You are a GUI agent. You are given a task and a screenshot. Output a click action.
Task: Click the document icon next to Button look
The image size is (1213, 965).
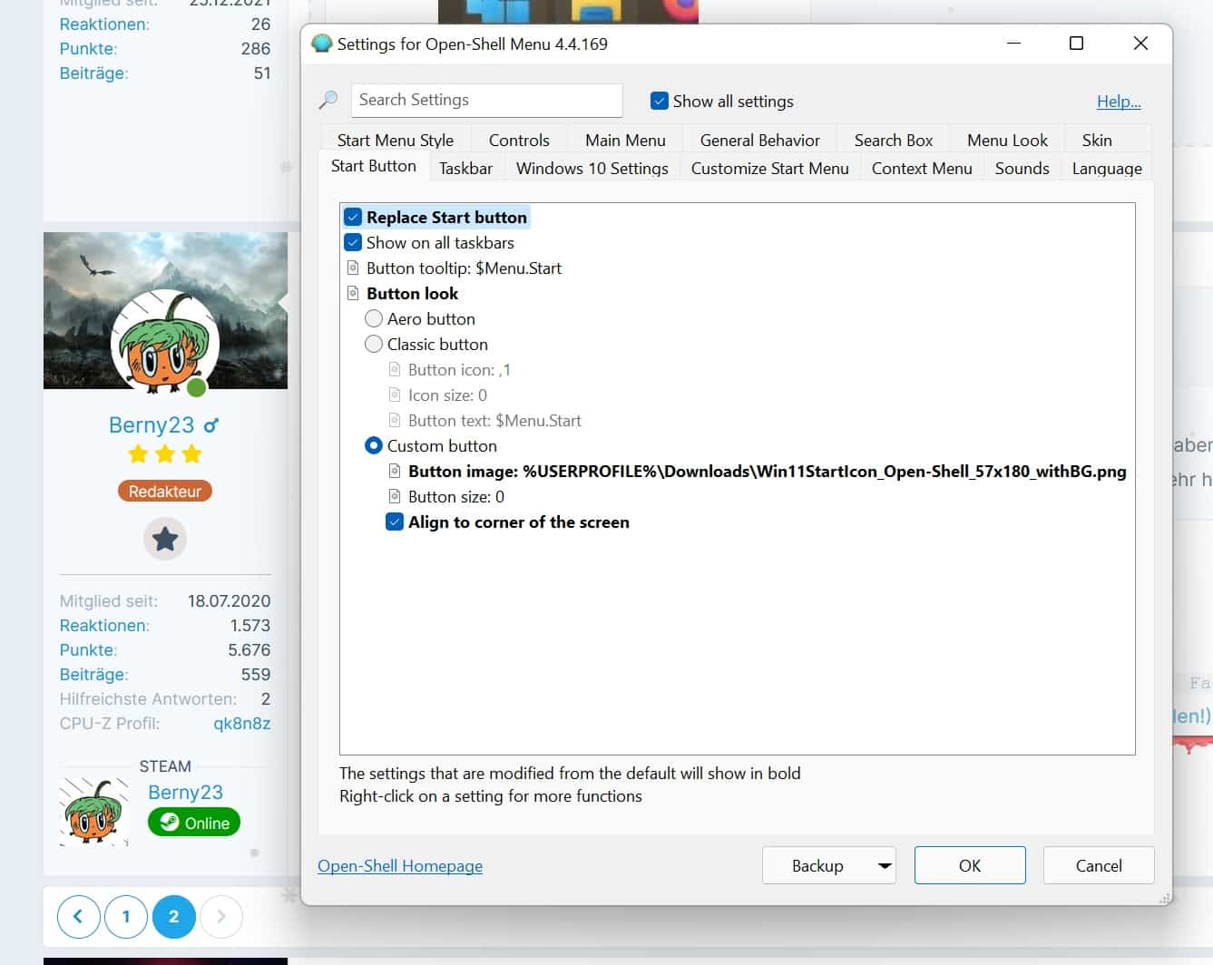(x=353, y=293)
